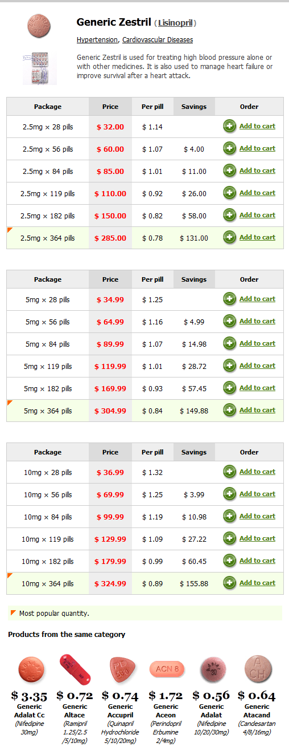Screen dimensions: 289x751
Task: Click green plus icon for 10mg × 84 pills
Action: point(230,517)
